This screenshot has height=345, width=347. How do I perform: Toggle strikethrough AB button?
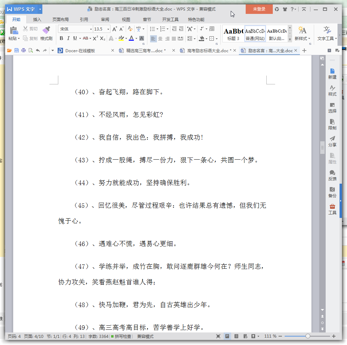(85, 38)
